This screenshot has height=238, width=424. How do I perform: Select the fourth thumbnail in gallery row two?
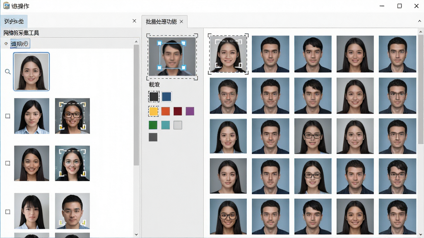pyautogui.click(x=355, y=95)
